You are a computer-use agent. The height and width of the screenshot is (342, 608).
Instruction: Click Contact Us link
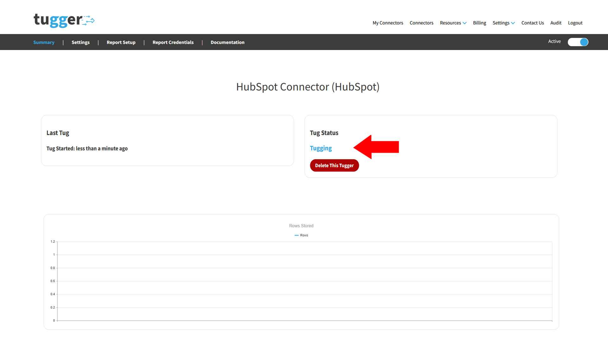(x=532, y=23)
